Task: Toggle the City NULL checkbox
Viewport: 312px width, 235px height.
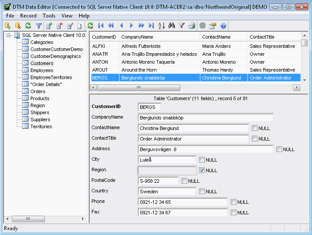Action: click(202, 159)
